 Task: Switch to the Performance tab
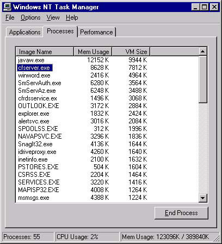click(96, 32)
